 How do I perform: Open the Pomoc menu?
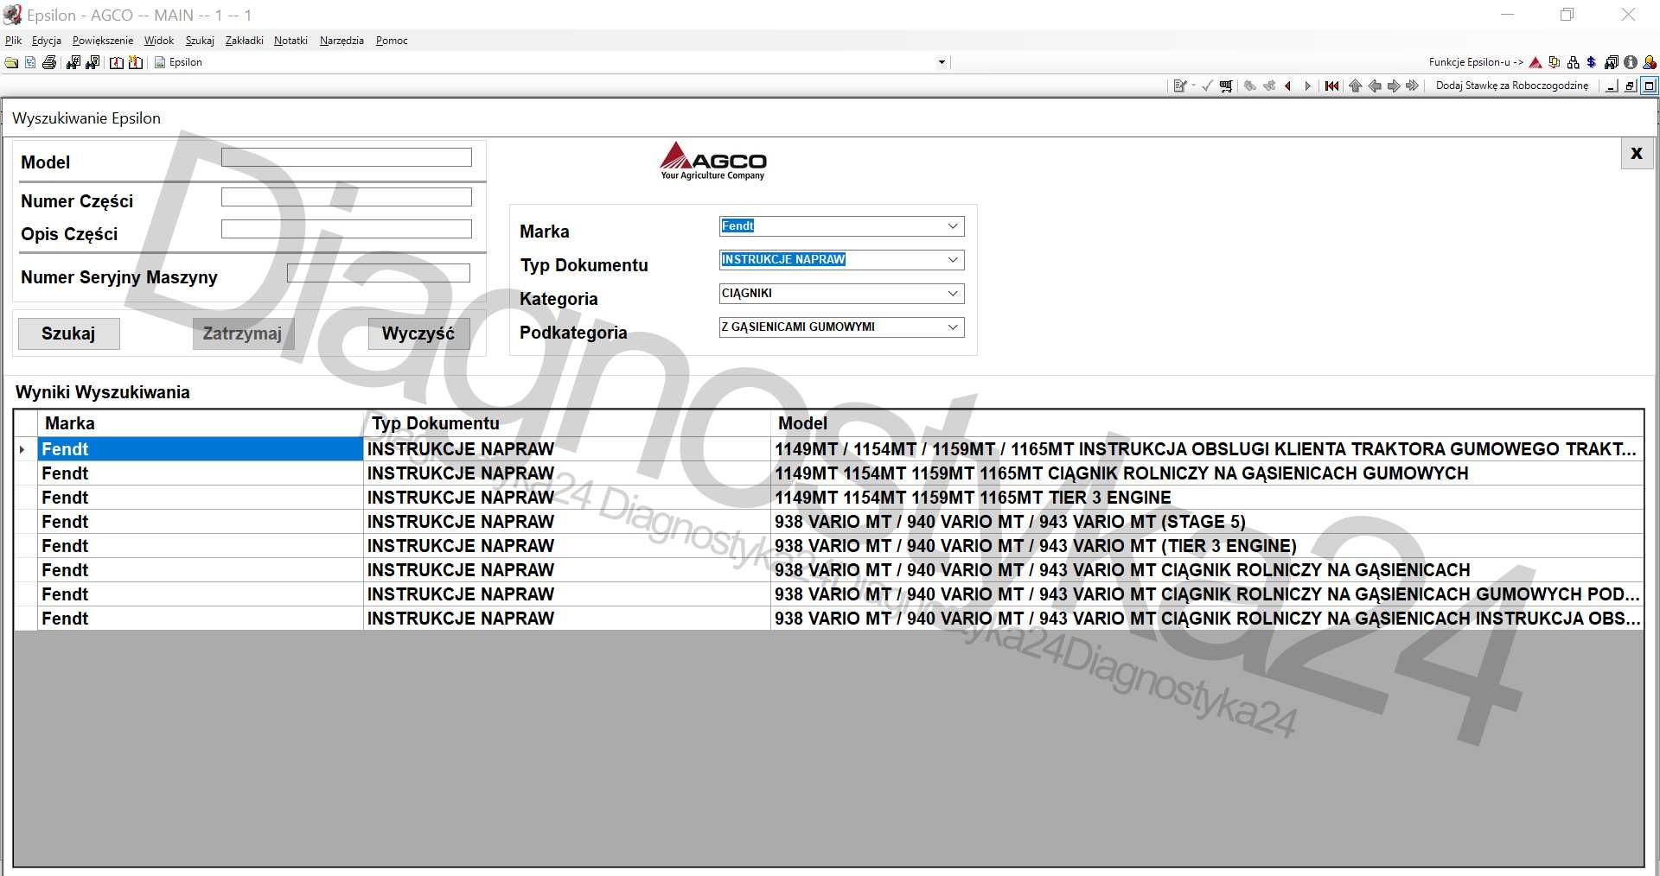pyautogui.click(x=392, y=41)
